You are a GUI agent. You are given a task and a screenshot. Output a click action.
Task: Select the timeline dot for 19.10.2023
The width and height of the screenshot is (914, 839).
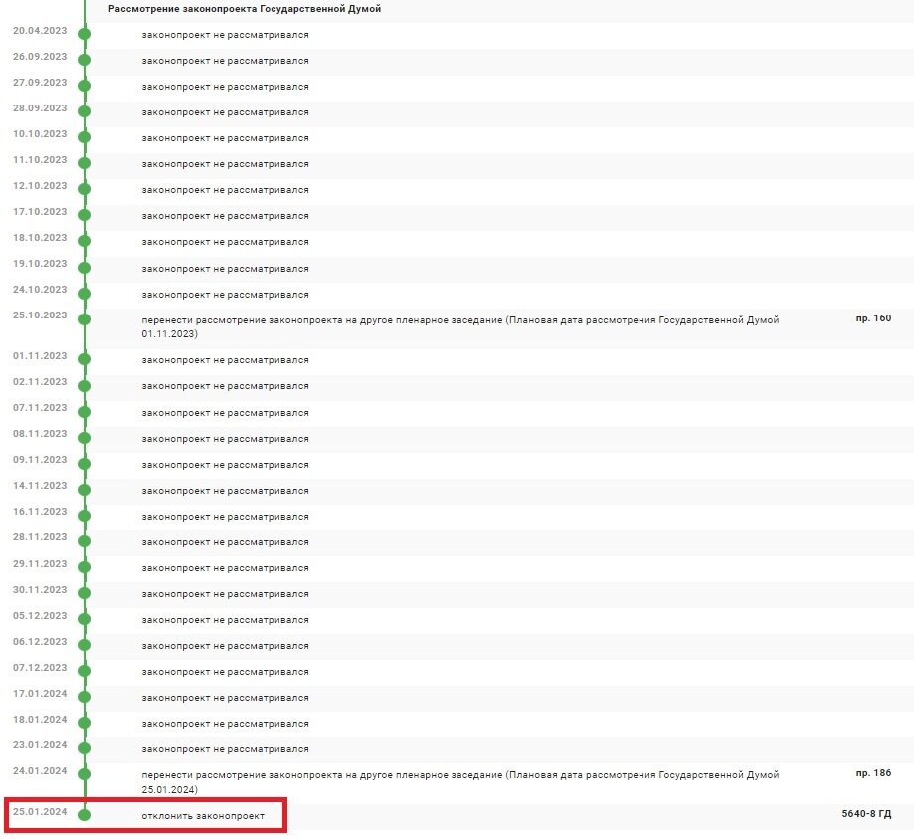point(84,268)
